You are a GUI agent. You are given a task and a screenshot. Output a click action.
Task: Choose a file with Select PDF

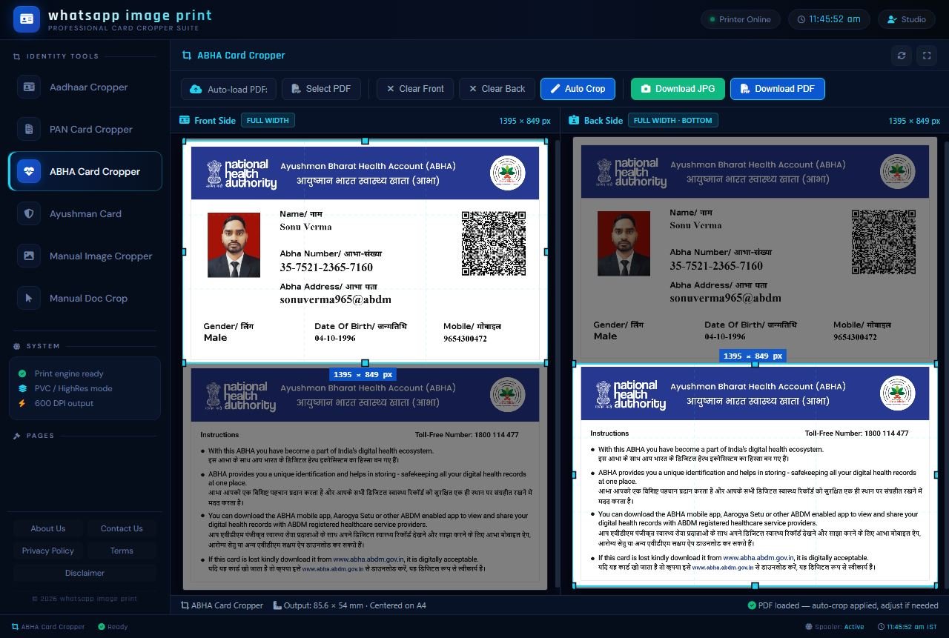(321, 89)
